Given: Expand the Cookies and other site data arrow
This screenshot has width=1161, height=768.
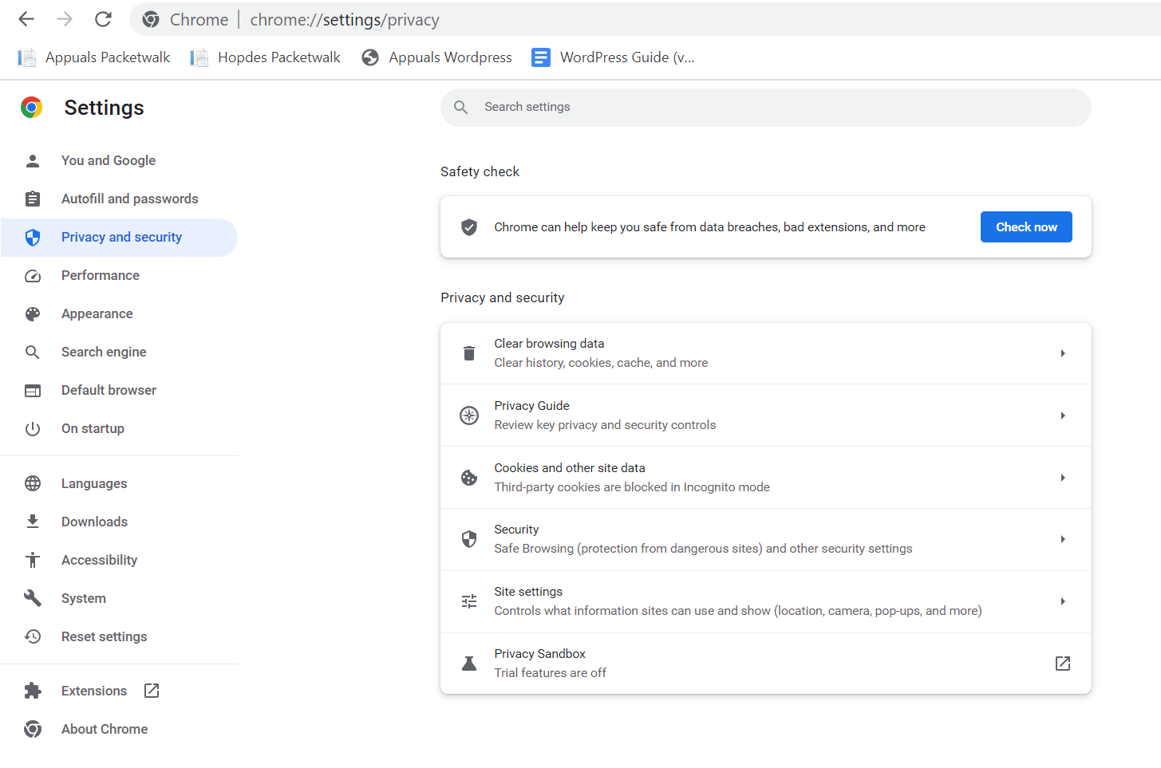Looking at the screenshot, I should (x=1063, y=478).
